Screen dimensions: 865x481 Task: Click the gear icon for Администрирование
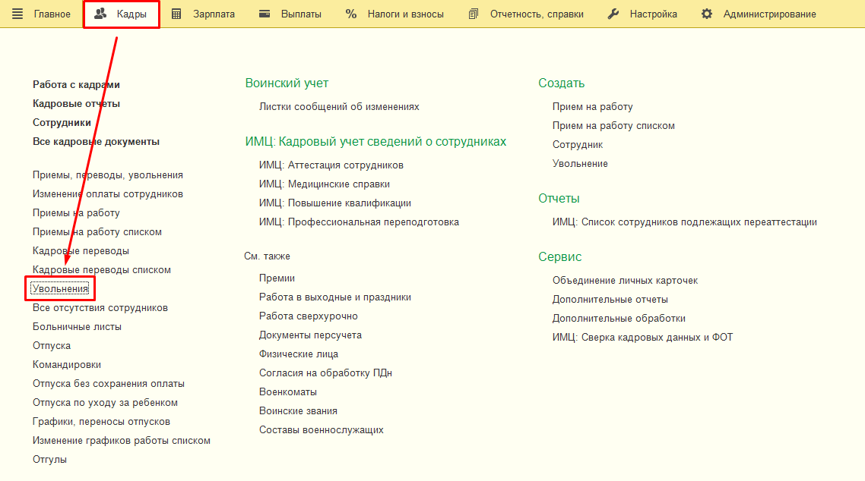(707, 14)
